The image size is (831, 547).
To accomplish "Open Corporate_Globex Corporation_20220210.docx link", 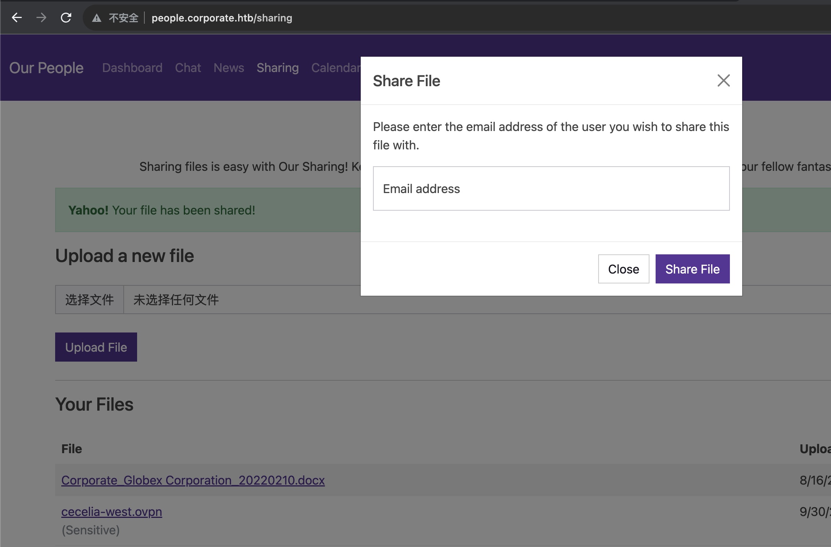I will (193, 480).
